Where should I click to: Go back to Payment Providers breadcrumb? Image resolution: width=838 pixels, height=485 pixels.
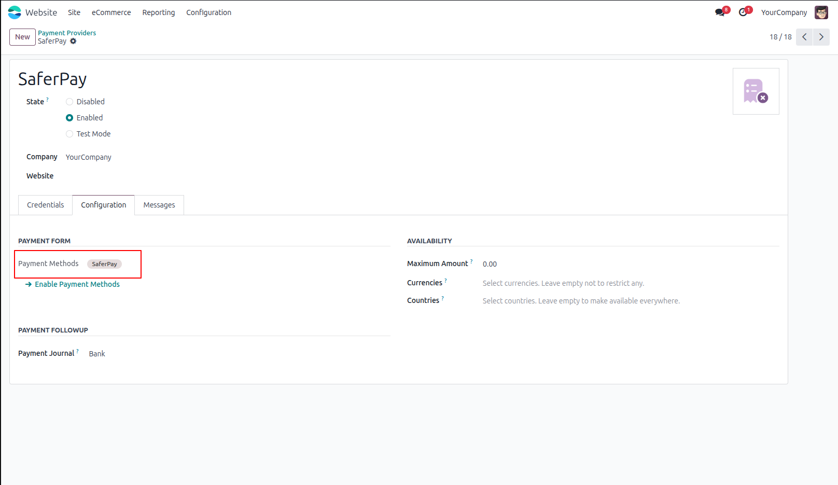pyautogui.click(x=67, y=33)
